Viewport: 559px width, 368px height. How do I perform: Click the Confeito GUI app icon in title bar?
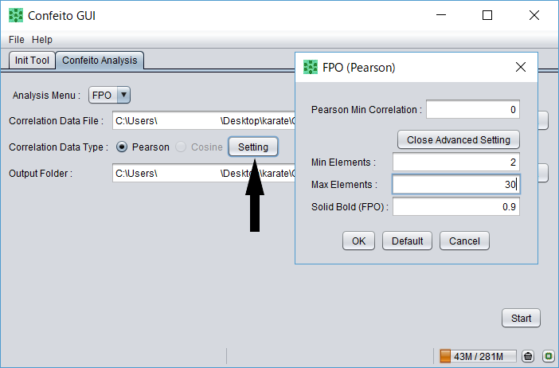16,15
